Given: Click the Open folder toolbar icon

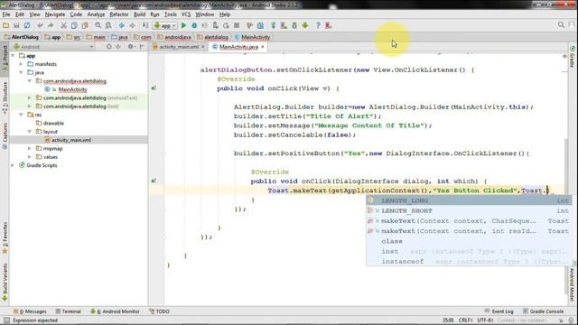Looking at the screenshot, I should 6,25.
